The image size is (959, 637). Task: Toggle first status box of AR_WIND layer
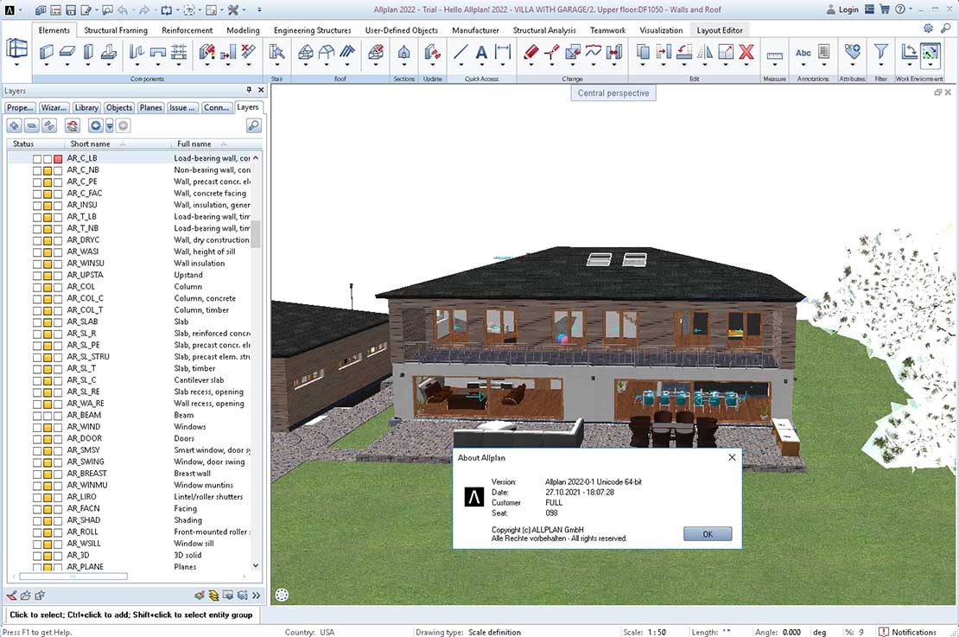[x=37, y=427]
